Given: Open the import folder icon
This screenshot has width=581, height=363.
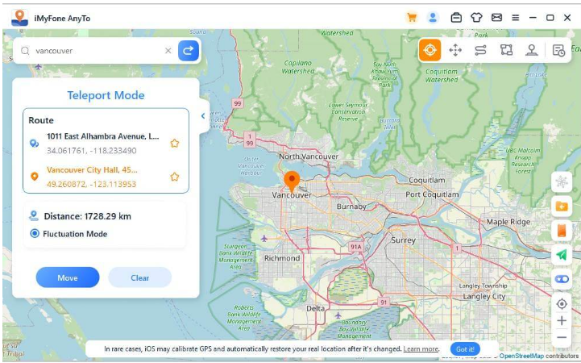Looking at the screenshot, I should coord(562,206).
